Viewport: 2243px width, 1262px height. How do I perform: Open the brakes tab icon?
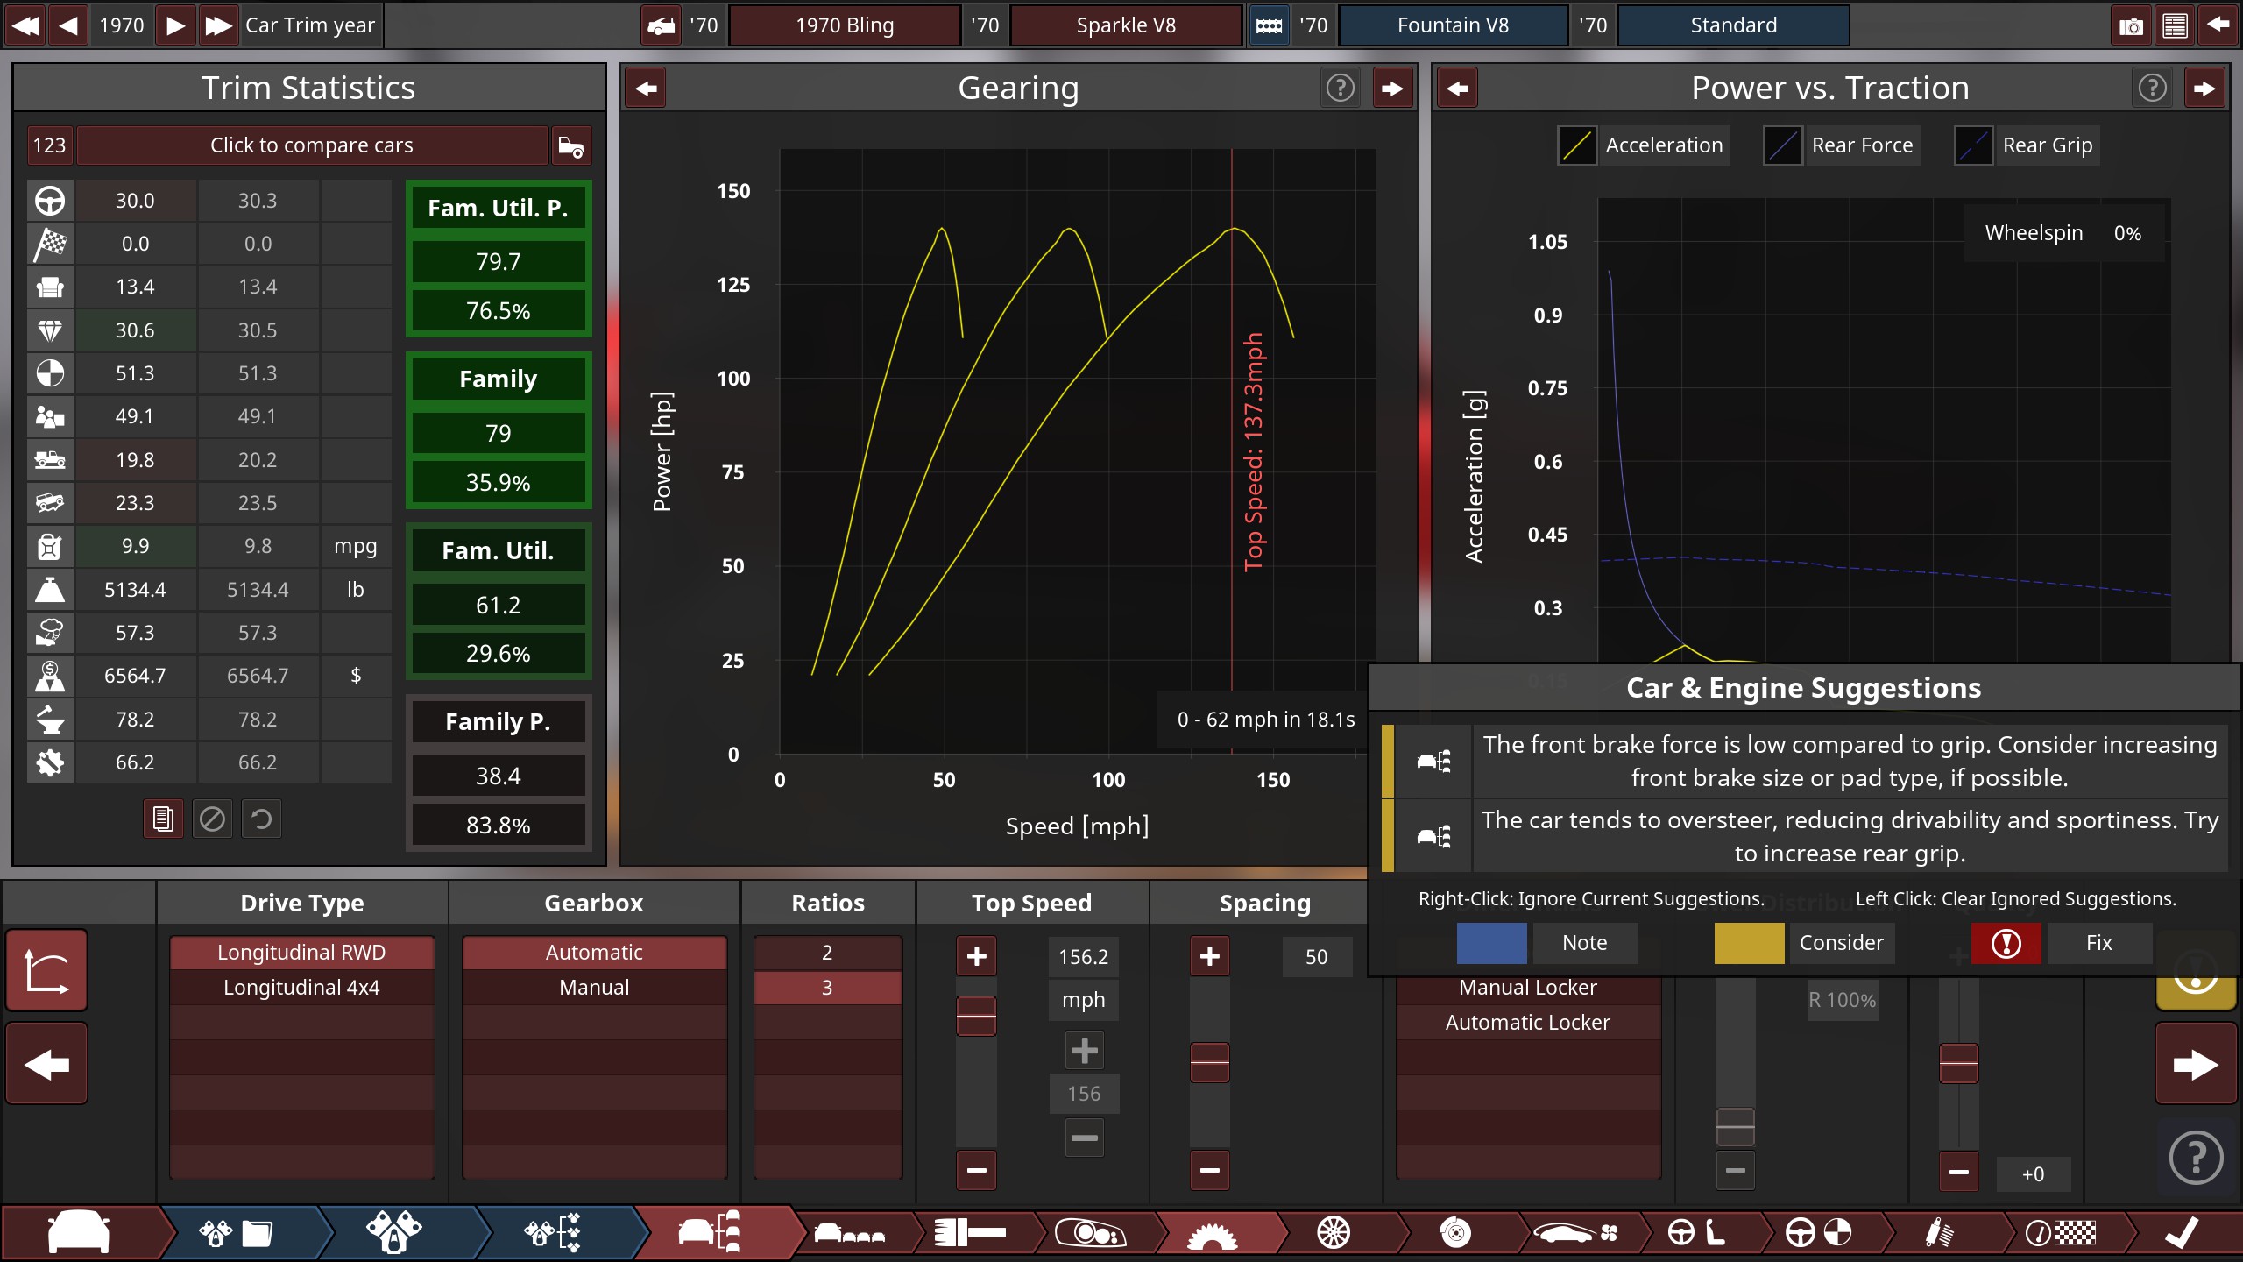[1455, 1233]
